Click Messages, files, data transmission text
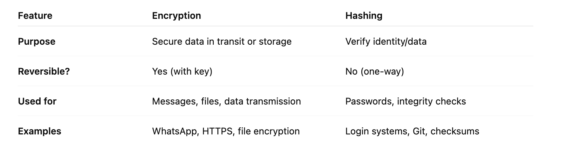The width and height of the screenshot is (578, 161). coord(226,101)
